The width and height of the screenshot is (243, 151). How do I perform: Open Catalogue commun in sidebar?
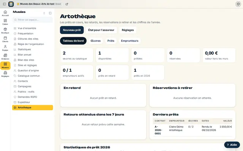pos(33,76)
